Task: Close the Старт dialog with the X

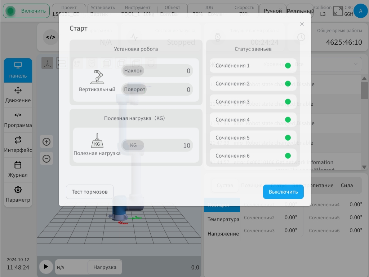Action: point(302,24)
